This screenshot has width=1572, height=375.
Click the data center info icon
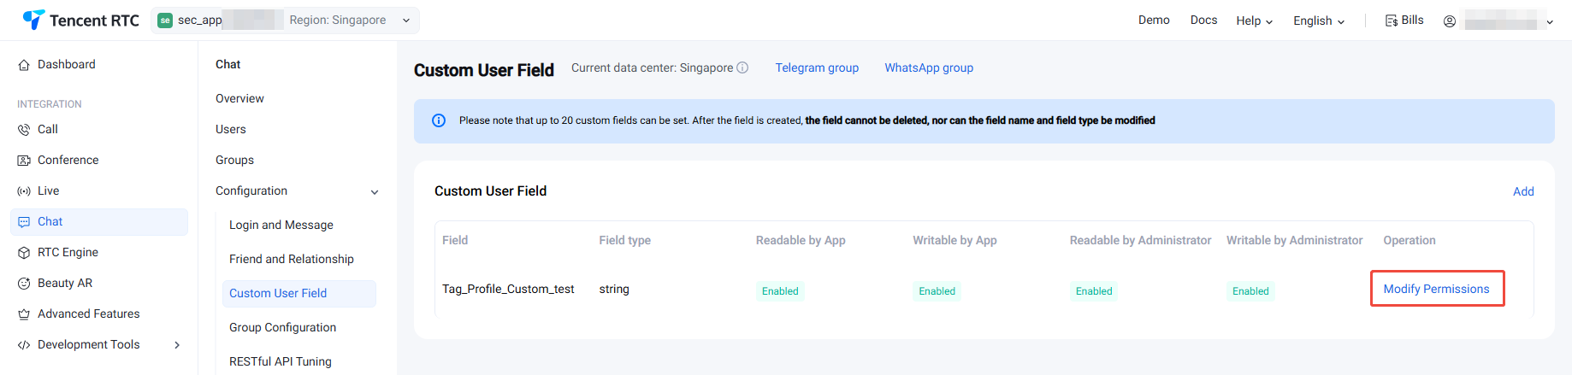tap(742, 67)
